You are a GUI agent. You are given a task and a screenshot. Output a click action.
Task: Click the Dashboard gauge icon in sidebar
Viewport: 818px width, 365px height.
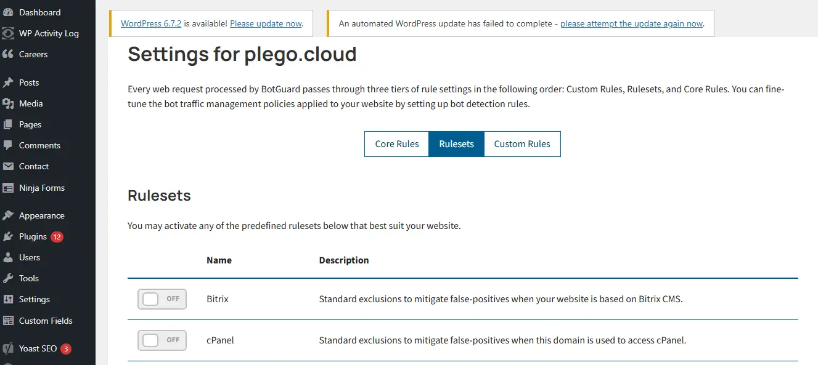coord(8,12)
